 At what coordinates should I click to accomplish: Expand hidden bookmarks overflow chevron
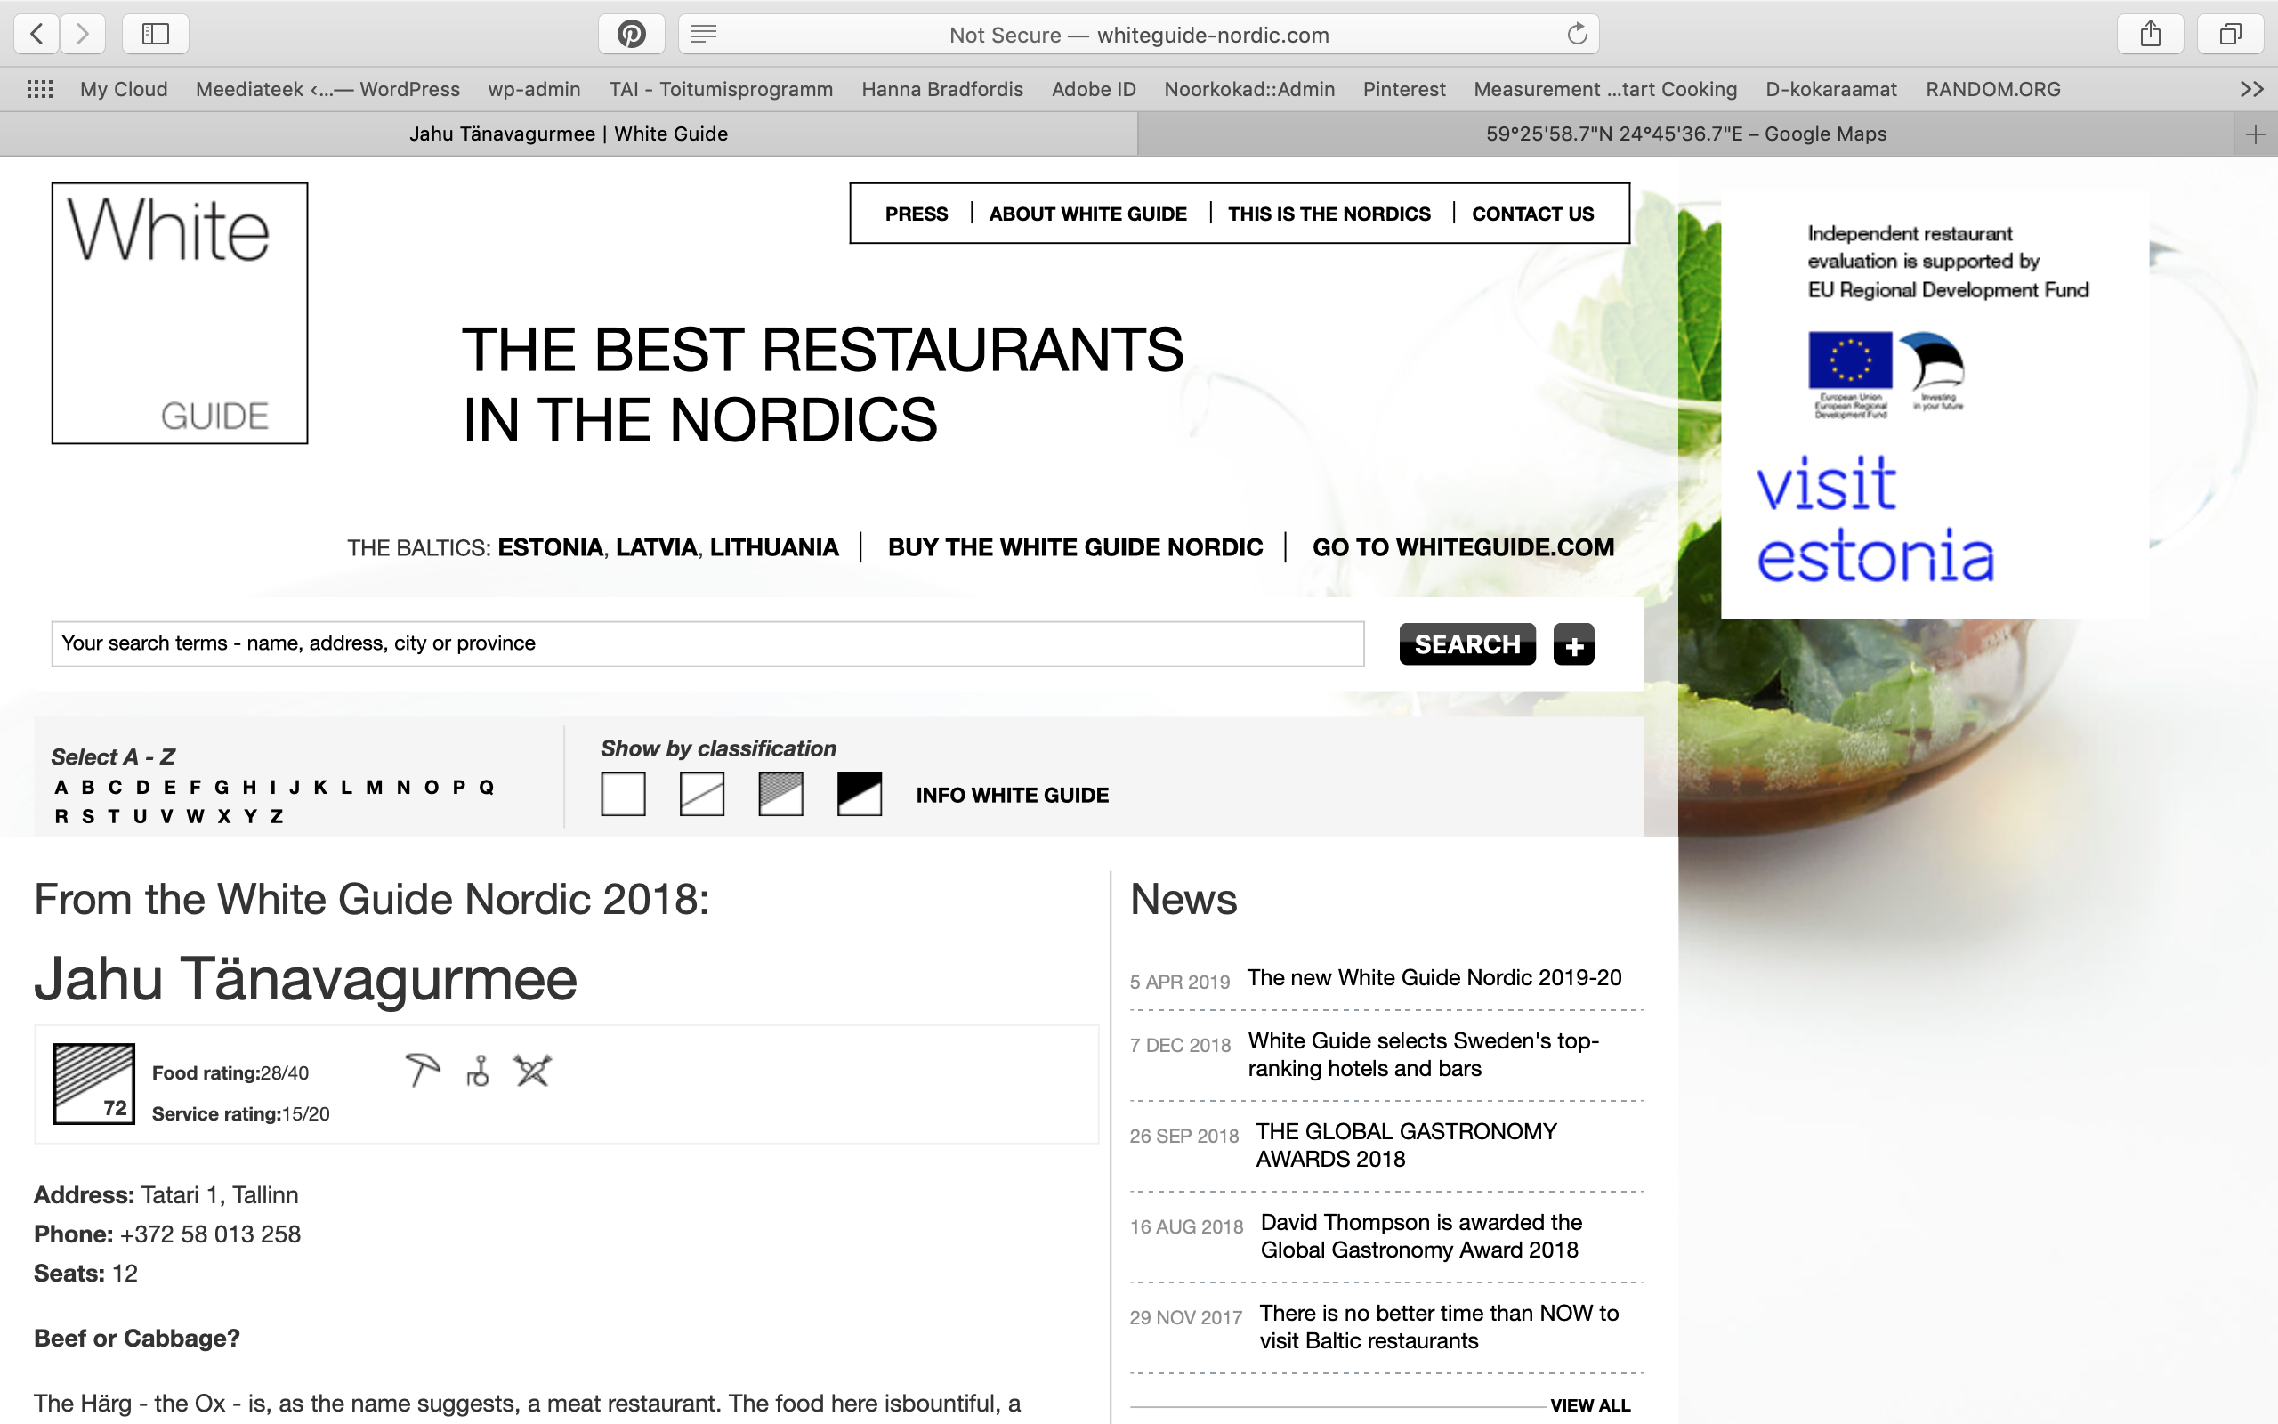click(x=2250, y=90)
